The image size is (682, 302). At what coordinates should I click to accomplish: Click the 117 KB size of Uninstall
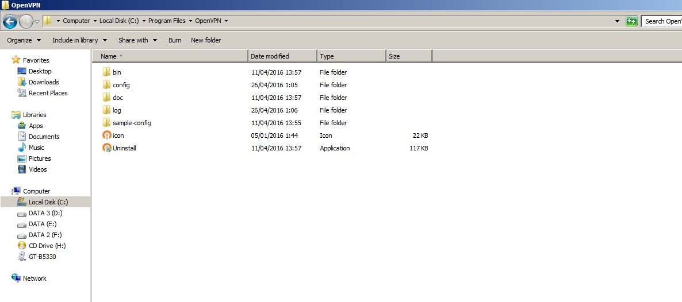[417, 148]
